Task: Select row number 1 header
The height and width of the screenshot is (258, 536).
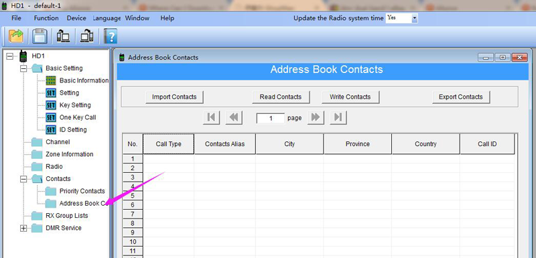Action: [133, 159]
